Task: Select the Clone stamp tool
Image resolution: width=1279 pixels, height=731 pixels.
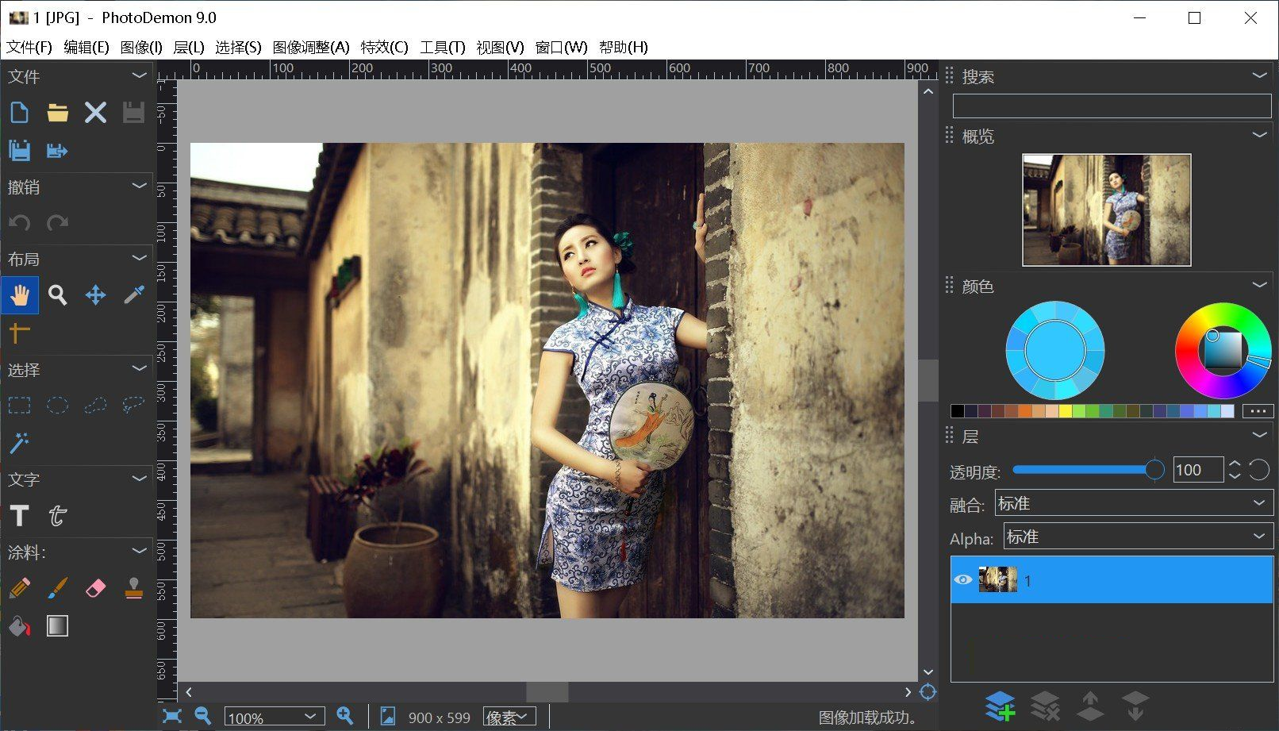Action: click(133, 588)
